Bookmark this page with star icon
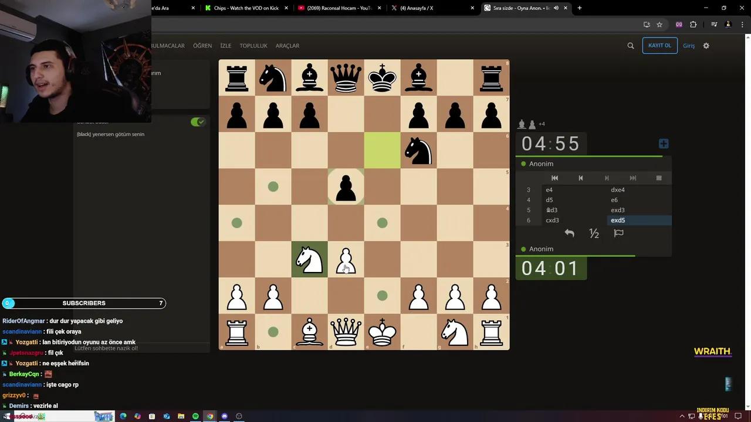This screenshot has height=422, width=751. pyautogui.click(x=659, y=25)
